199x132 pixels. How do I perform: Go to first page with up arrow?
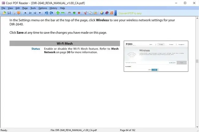(25, 13)
